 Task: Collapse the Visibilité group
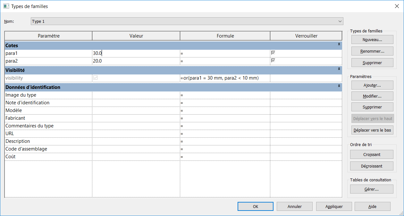click(x=339, y=69)
